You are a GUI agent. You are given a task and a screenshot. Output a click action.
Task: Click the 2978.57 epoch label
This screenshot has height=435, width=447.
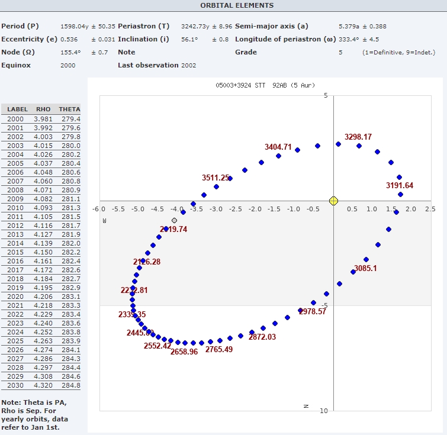coord(312,311)
